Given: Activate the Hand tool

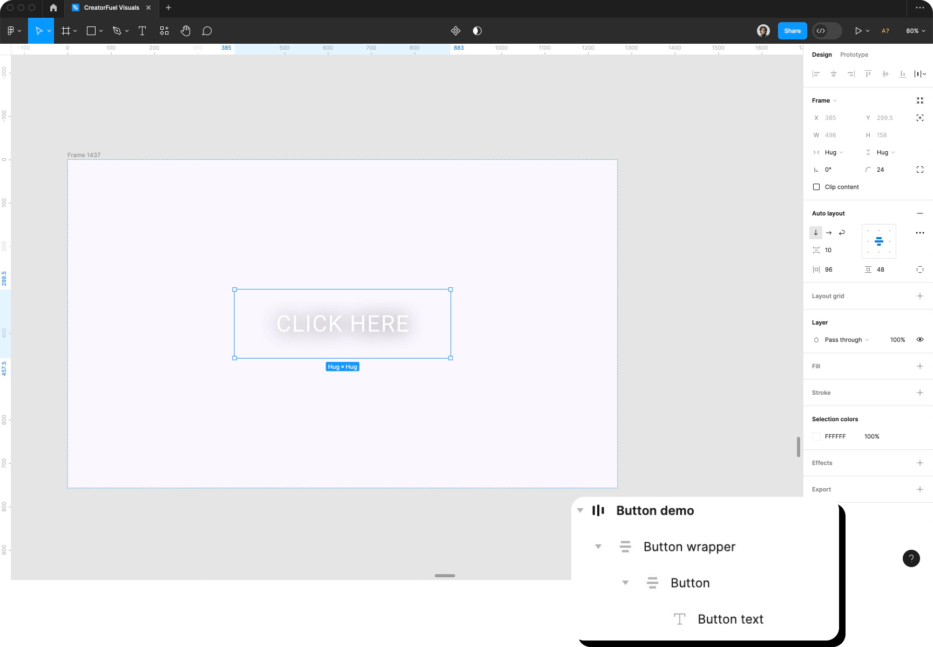Looking at the screenshot, I should pyautogui.click(x=185, y=31).
